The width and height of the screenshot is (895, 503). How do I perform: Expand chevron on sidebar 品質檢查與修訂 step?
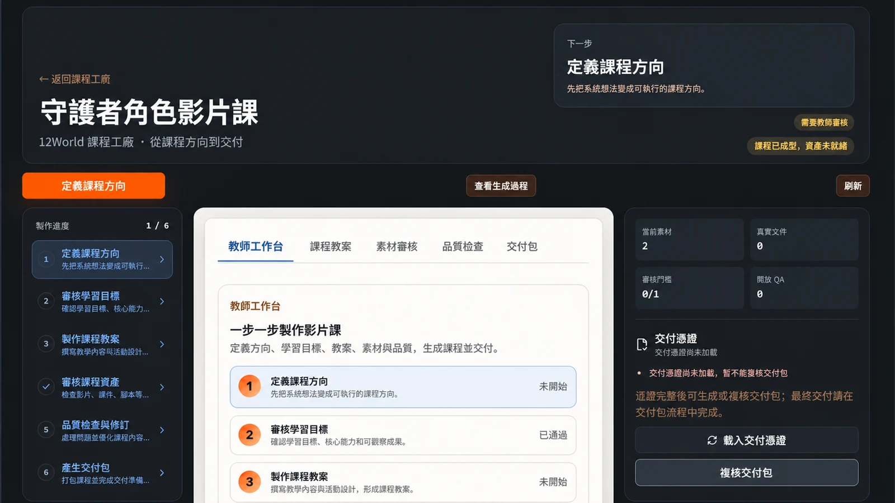point(162,430)
